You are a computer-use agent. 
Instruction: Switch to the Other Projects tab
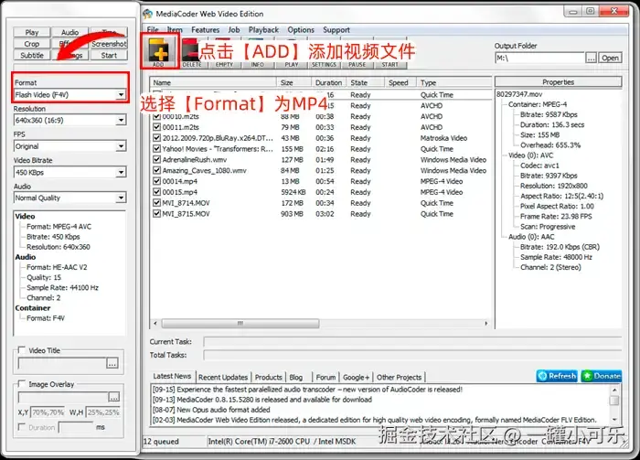[399, 377]
